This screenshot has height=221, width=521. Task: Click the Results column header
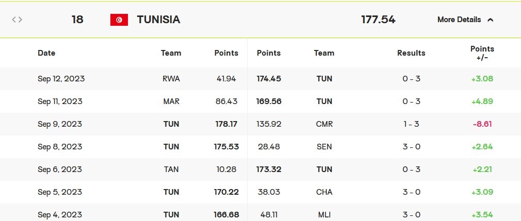click(411, 53)
